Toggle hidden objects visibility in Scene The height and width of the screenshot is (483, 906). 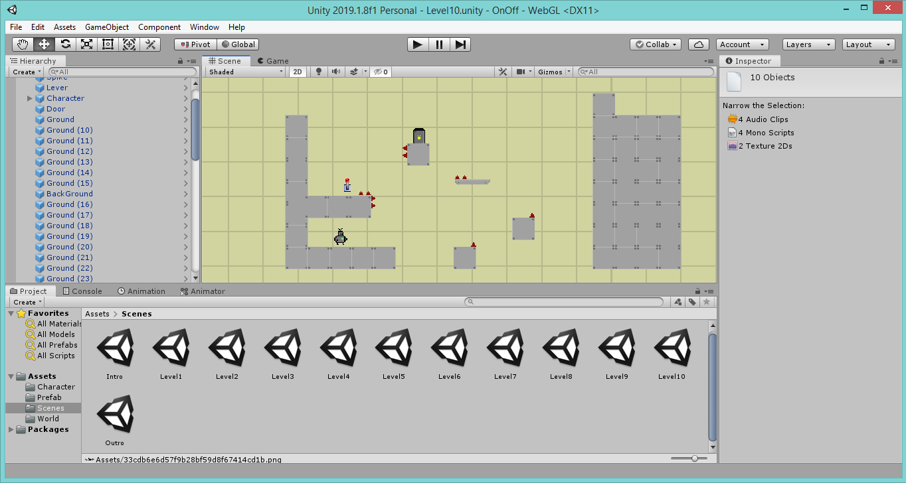[x=381, y=72]
